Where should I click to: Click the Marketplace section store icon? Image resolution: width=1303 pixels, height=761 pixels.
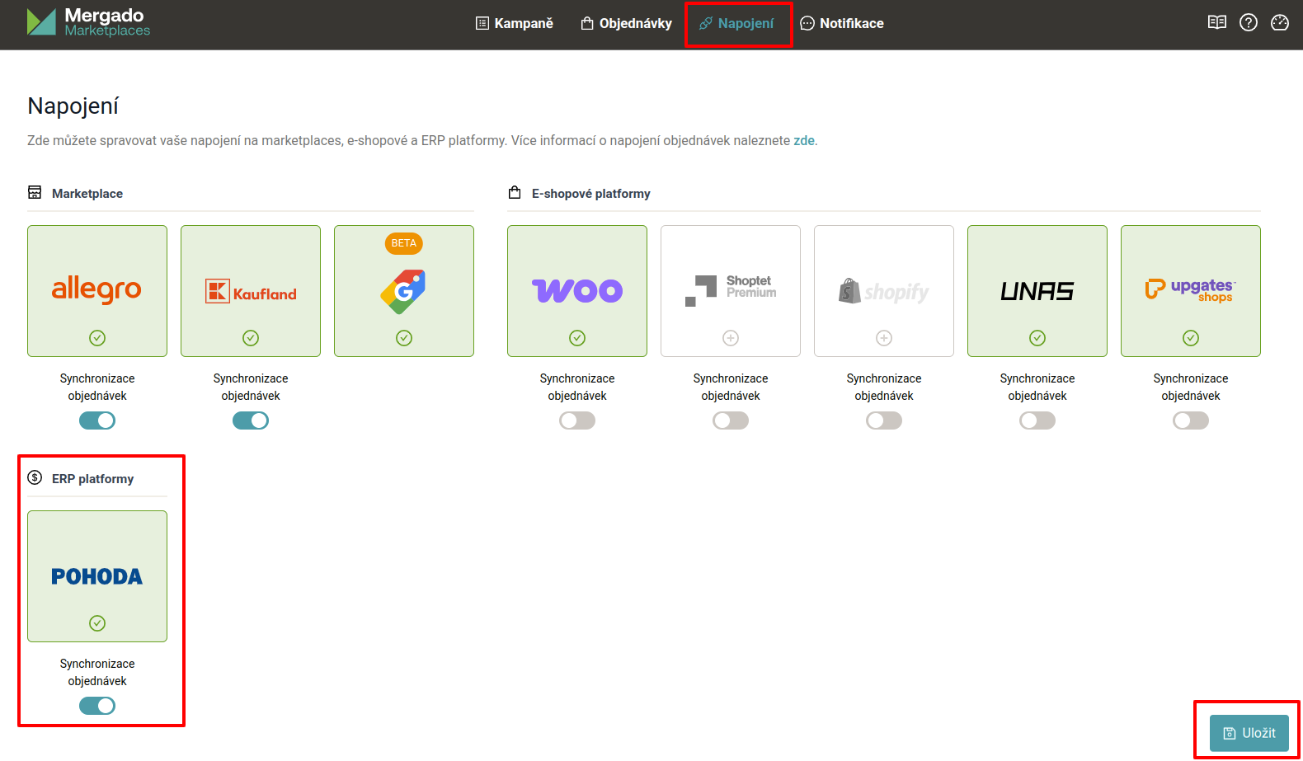pos(35,192)
